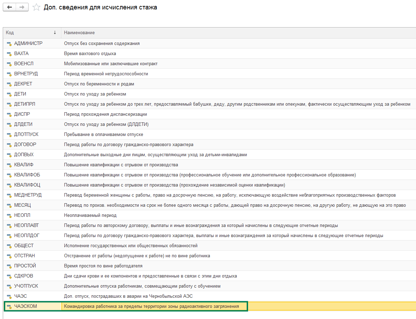
Task: Click name 'Период временной нетрудоспособности'
Action: click(x=106, y=74)
